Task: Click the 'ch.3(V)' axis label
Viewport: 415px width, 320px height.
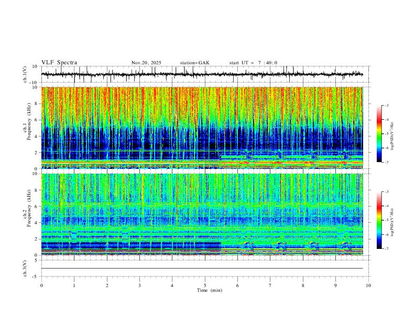Action: (25, 268)
